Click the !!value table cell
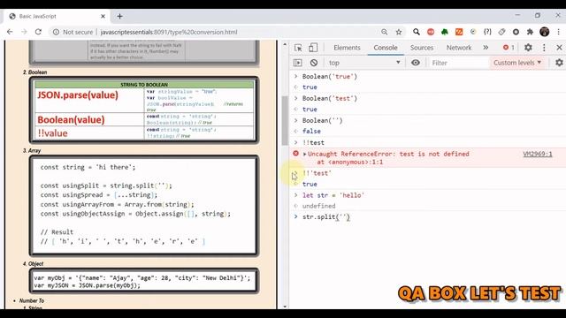This screenshot has width=566, height=318. coord(89,132)
